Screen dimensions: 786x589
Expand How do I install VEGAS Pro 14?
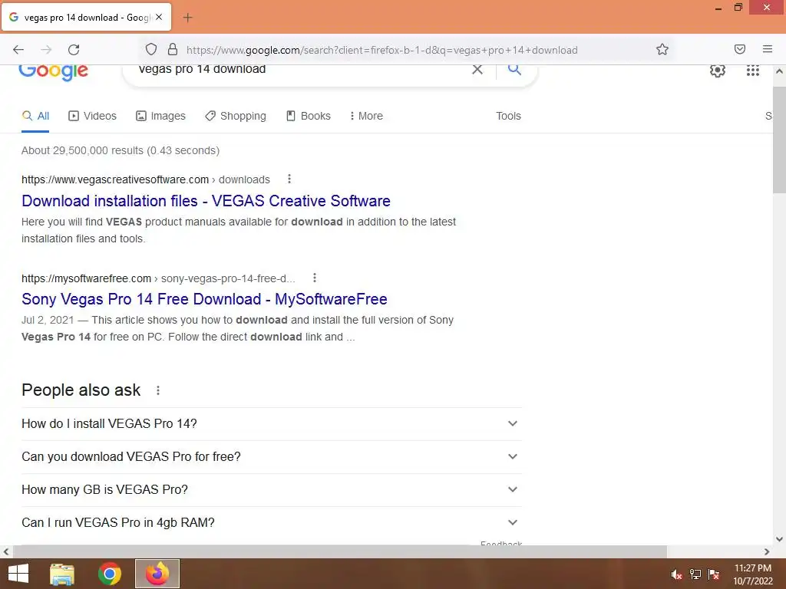point(271,423)
